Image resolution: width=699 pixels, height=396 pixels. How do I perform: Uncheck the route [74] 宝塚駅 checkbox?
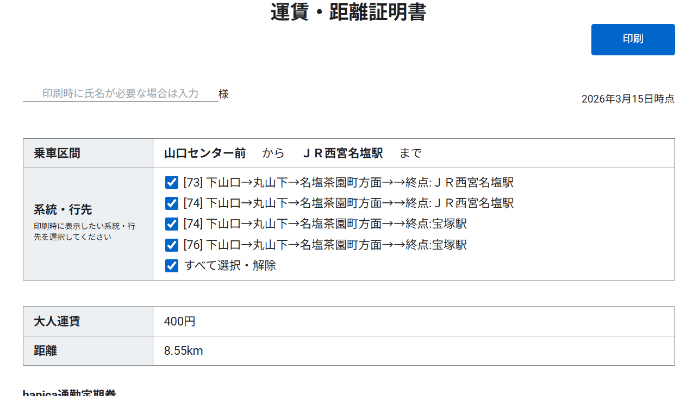172,223
